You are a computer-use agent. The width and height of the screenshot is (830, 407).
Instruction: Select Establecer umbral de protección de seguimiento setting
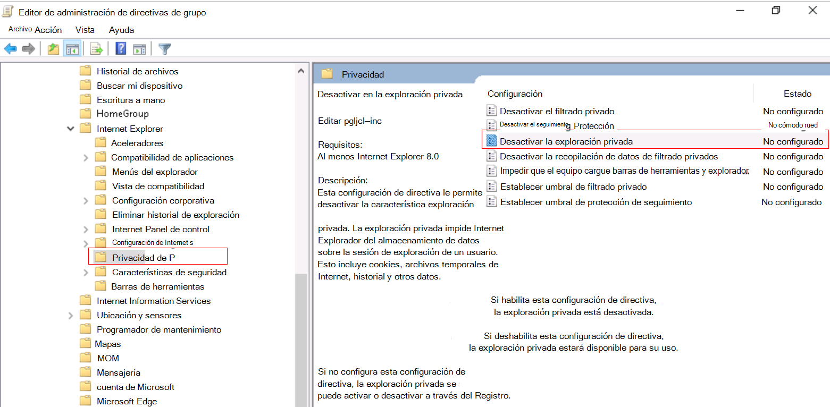[596, 202]
